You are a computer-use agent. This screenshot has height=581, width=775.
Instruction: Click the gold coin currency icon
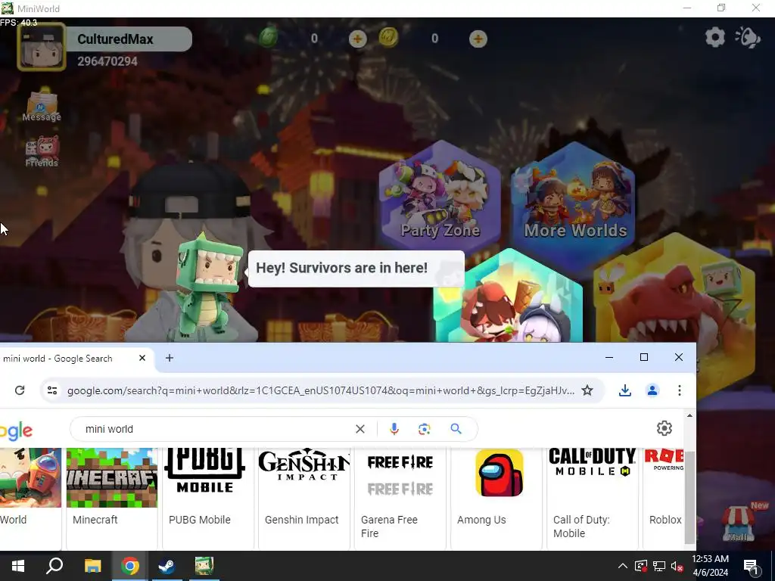click(x=388, y=38)
